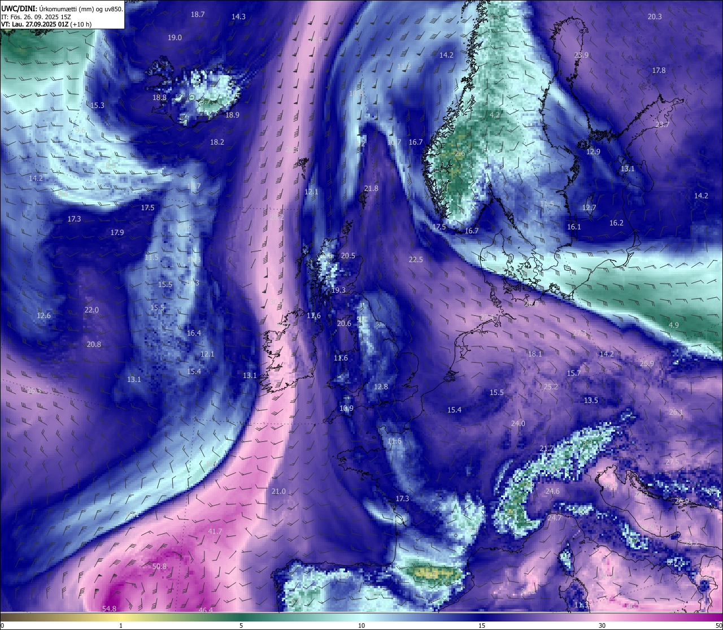Viewport: 723px width, 630px height.
Task: Click the 20.5 value near Scotland
Action: click(348, 256)
